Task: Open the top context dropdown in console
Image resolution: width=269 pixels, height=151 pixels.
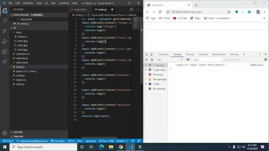Action: coord(170,60)
